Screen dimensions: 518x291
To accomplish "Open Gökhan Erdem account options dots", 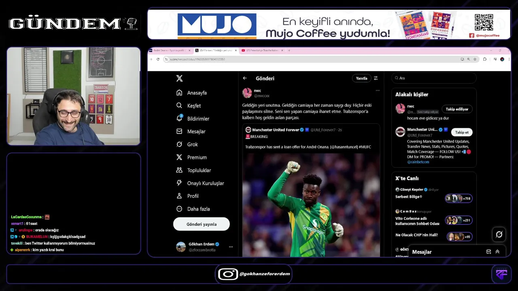I will (x=231, y=247).
